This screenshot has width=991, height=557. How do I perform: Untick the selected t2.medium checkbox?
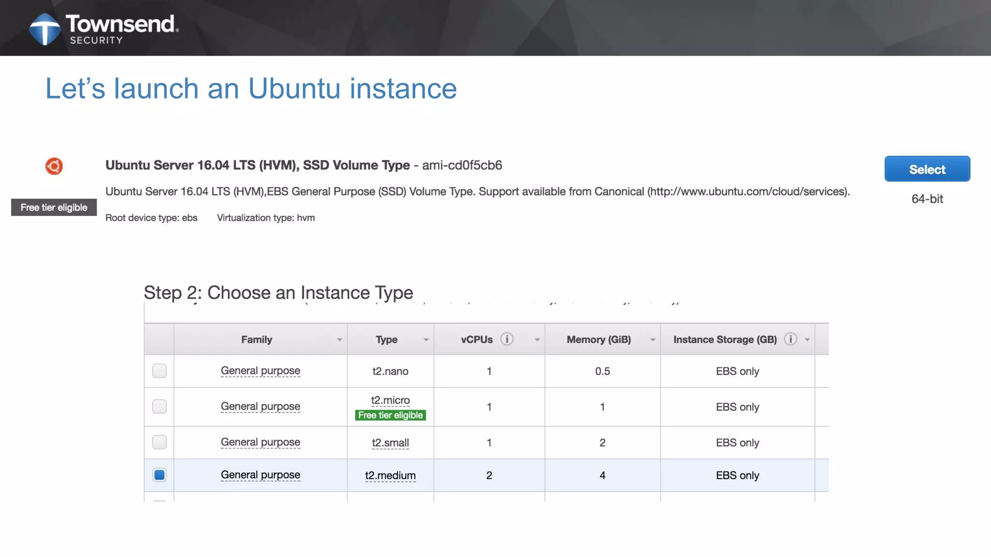[159, 475]
